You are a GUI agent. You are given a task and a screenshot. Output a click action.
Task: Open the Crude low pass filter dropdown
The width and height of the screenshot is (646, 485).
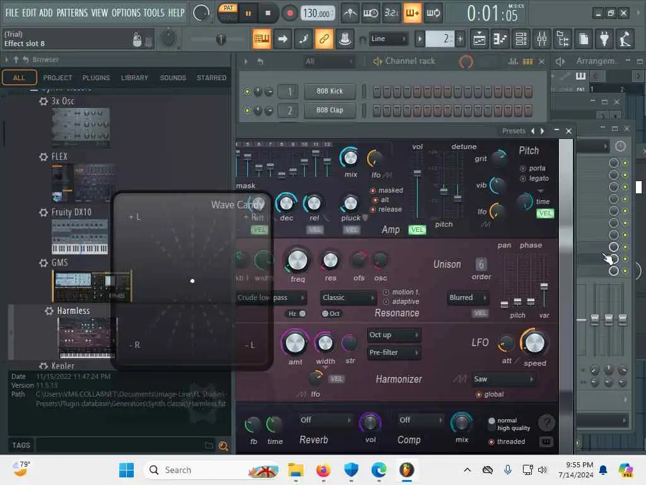(271, 298)
